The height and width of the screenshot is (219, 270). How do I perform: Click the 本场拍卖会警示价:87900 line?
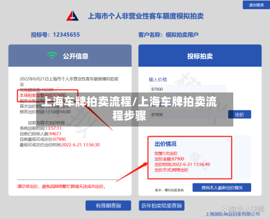tap(43, 95)
